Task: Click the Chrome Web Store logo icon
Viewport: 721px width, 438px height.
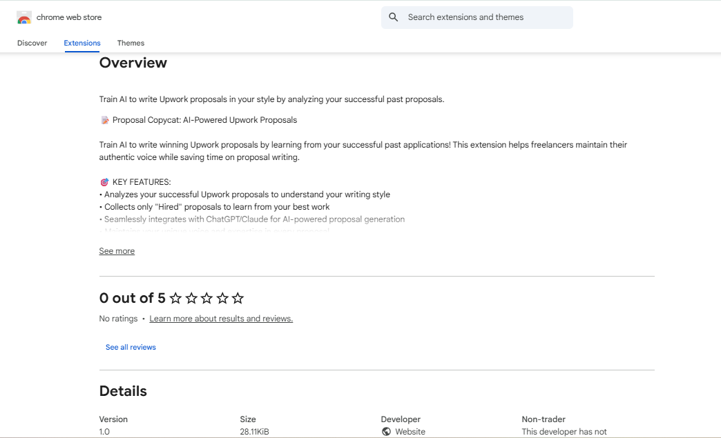Action: (24, 17)
